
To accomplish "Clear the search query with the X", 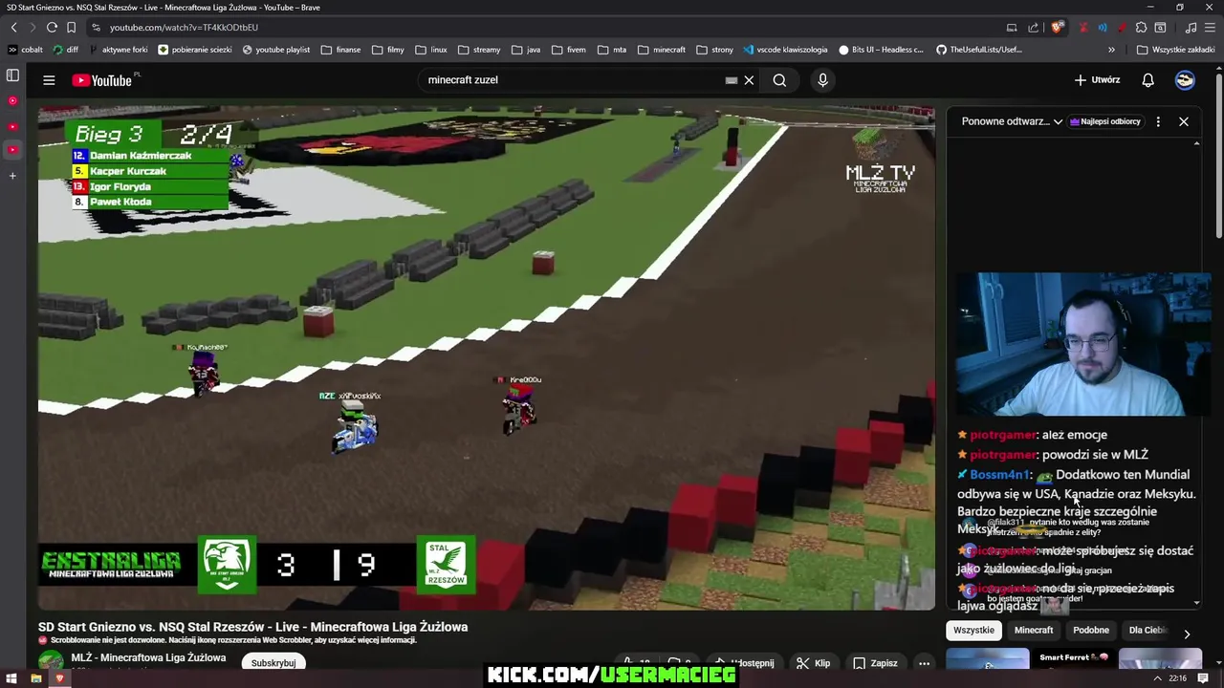I will click(x=749, y=80).
